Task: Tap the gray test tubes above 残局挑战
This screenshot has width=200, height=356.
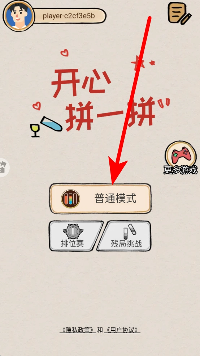Action: [130, 231]
